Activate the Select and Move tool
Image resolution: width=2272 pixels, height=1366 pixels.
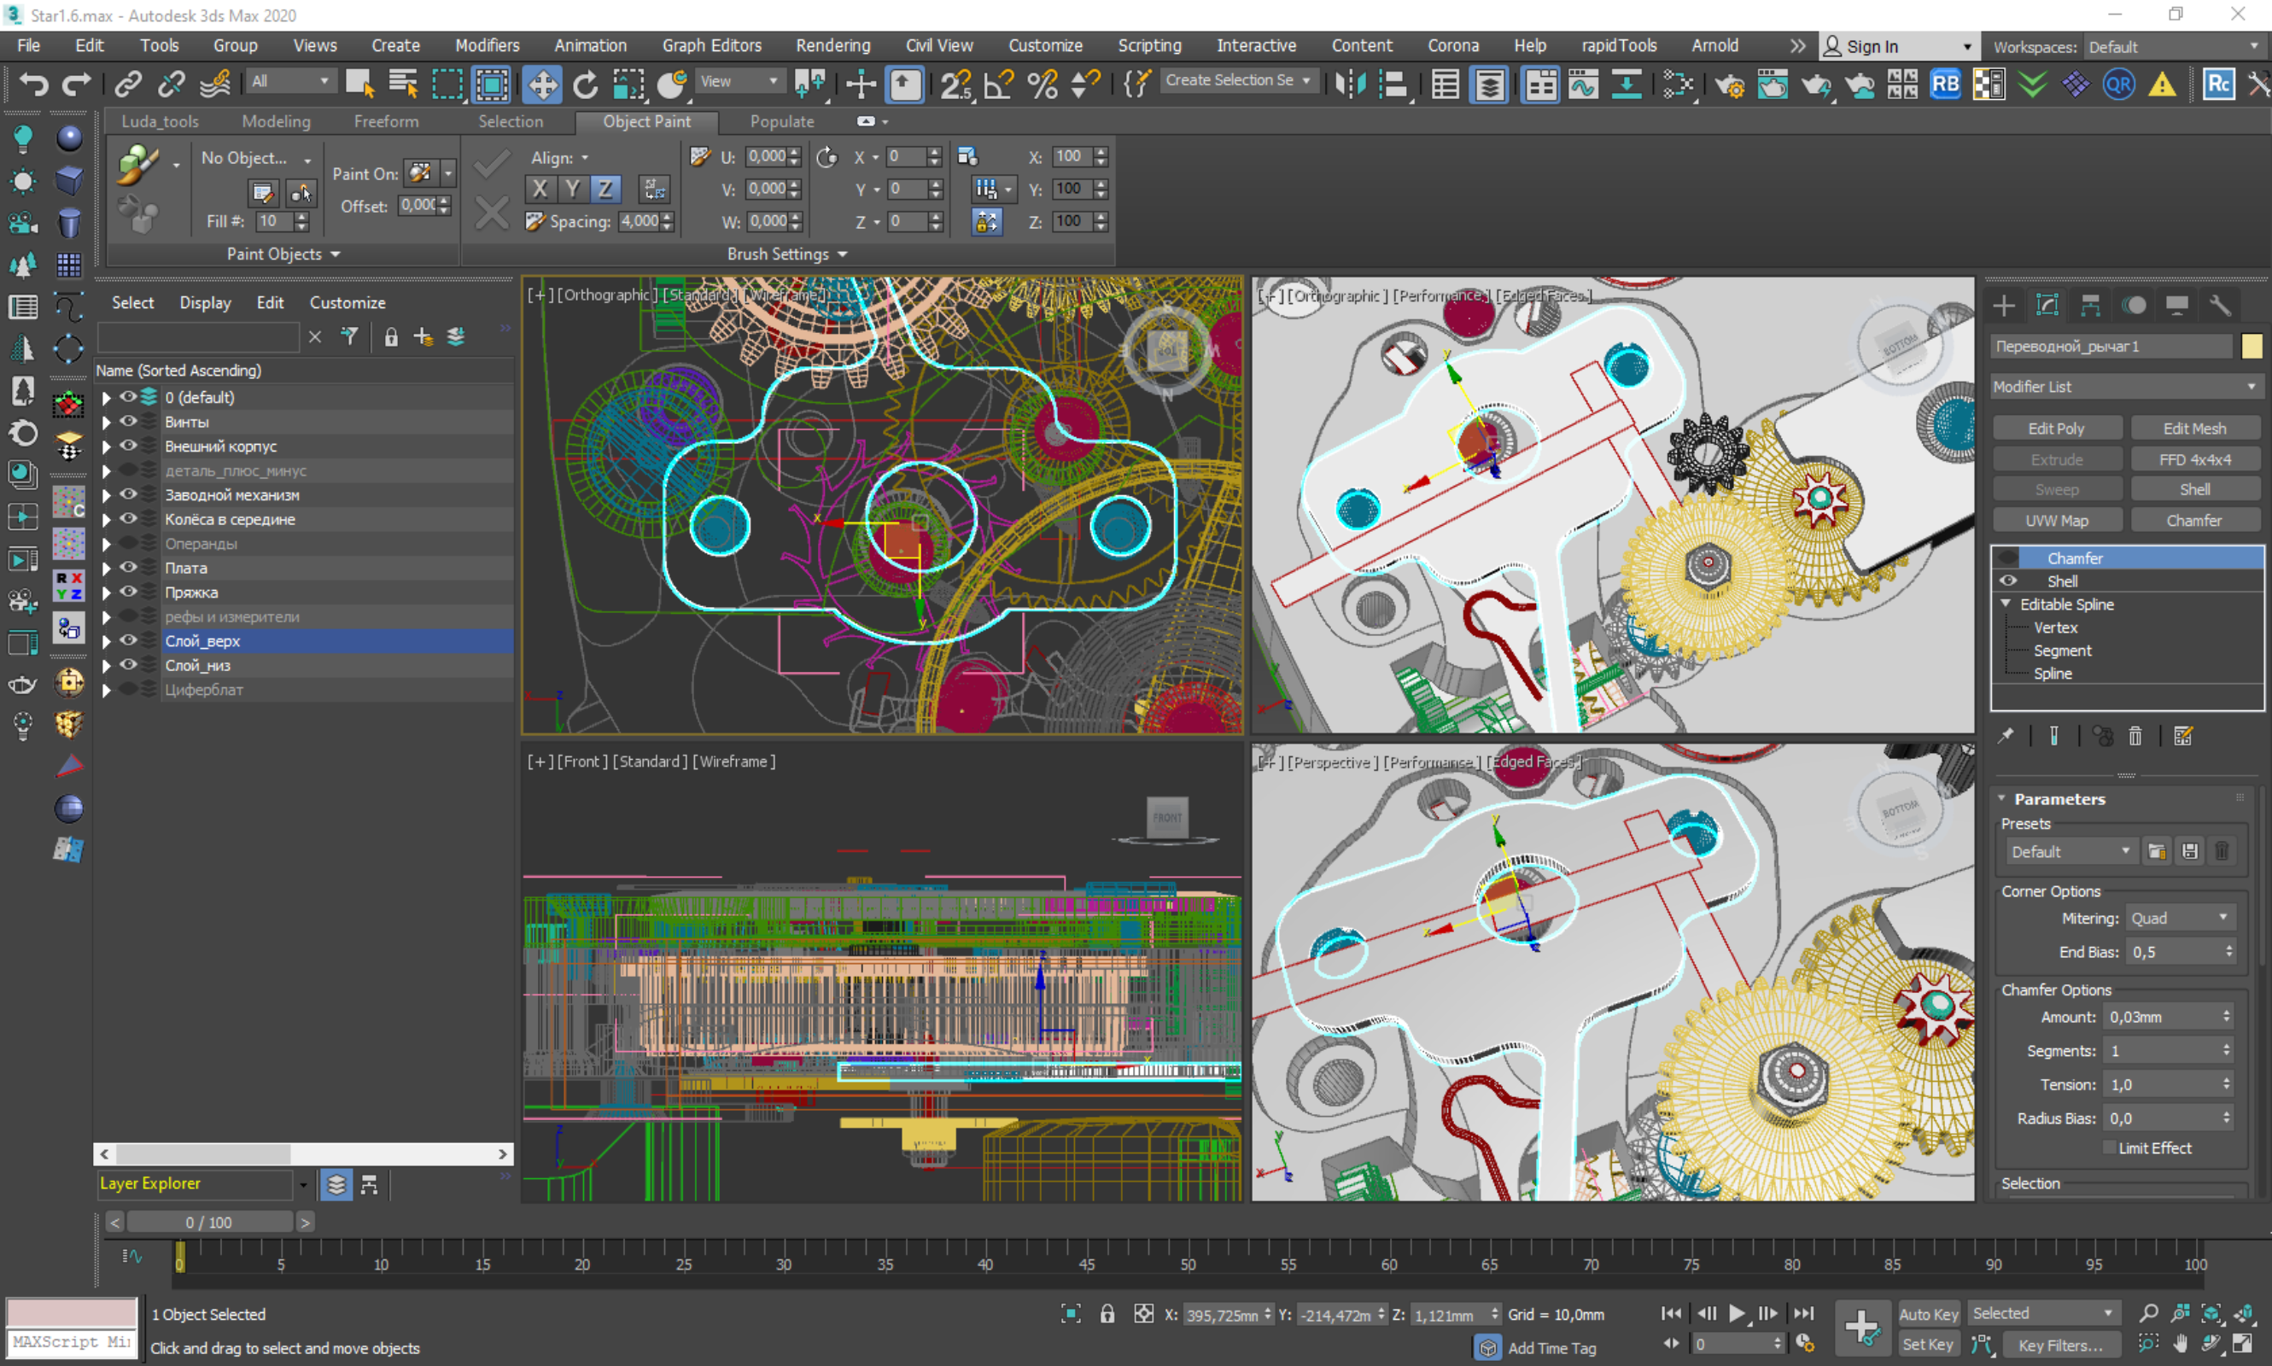click(542, 85)
